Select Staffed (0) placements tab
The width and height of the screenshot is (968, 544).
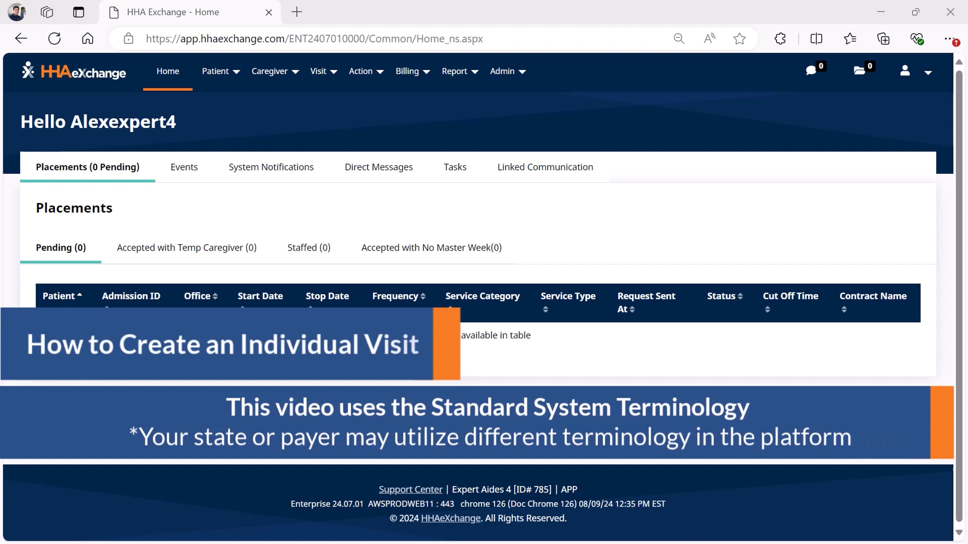pyautogui.click(x=309, y=247)
